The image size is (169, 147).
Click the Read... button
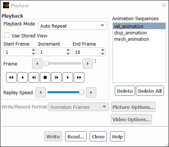(76, 137)
